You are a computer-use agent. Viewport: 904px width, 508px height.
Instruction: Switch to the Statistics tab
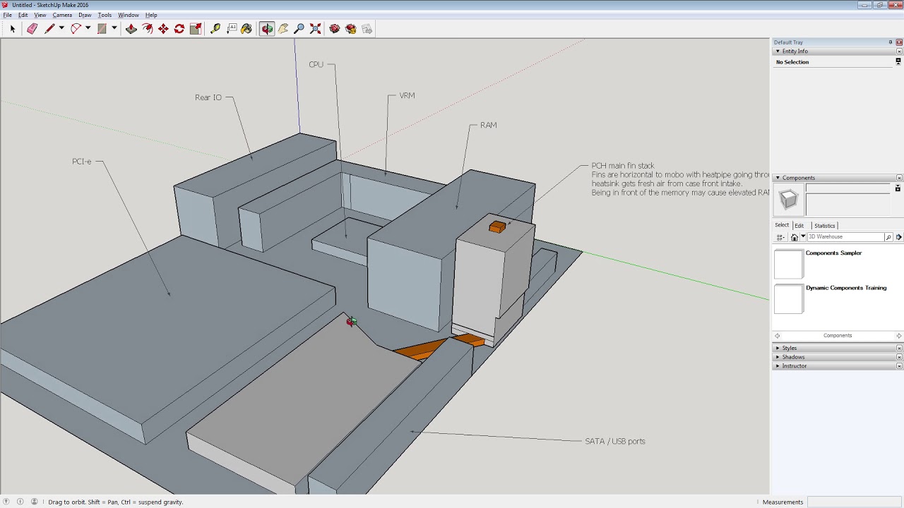tap(824, 226)
